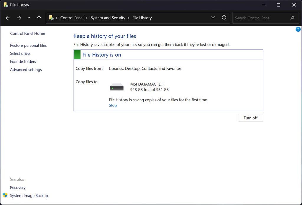Click the search magnifier icon
This screenshot has height=205, width=302.
click(x=292, y=18)
